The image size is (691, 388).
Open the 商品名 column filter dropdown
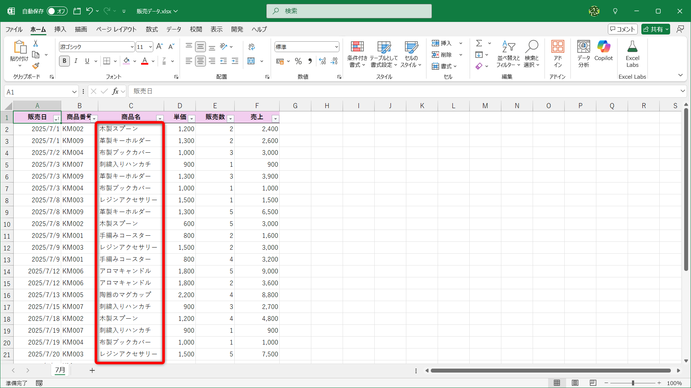point(160,119)
